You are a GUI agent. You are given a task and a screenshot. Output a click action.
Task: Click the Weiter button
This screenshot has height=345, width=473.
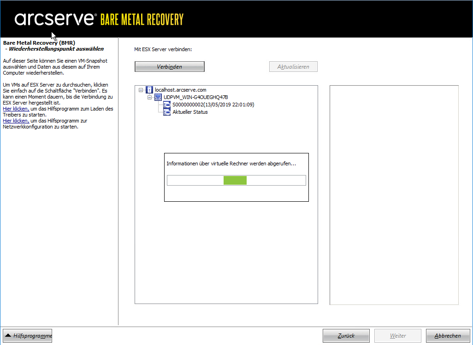397,336
